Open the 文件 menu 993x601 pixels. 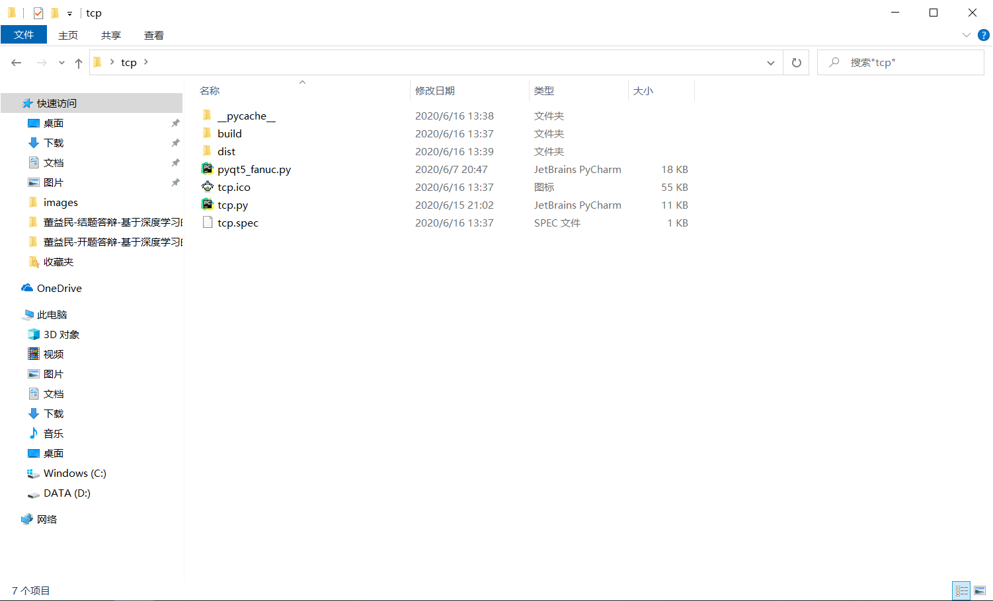(x=24, y=35)
